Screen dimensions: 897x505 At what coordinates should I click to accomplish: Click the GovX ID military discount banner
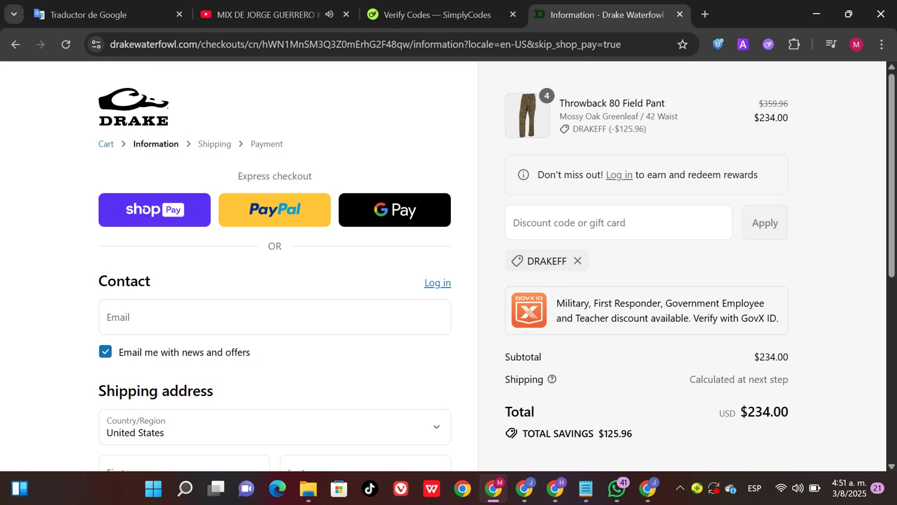[646, 311]
